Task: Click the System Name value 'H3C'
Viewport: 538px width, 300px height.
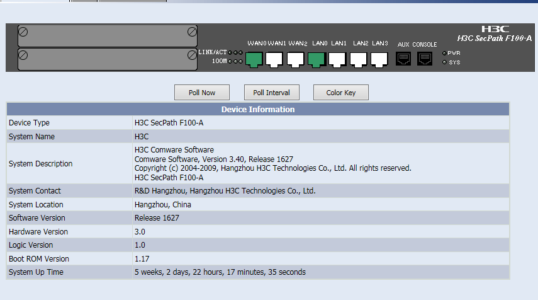Action: click(142, 136)
